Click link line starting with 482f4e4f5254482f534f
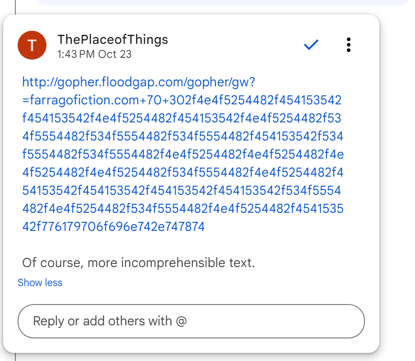 pos(183,209)
